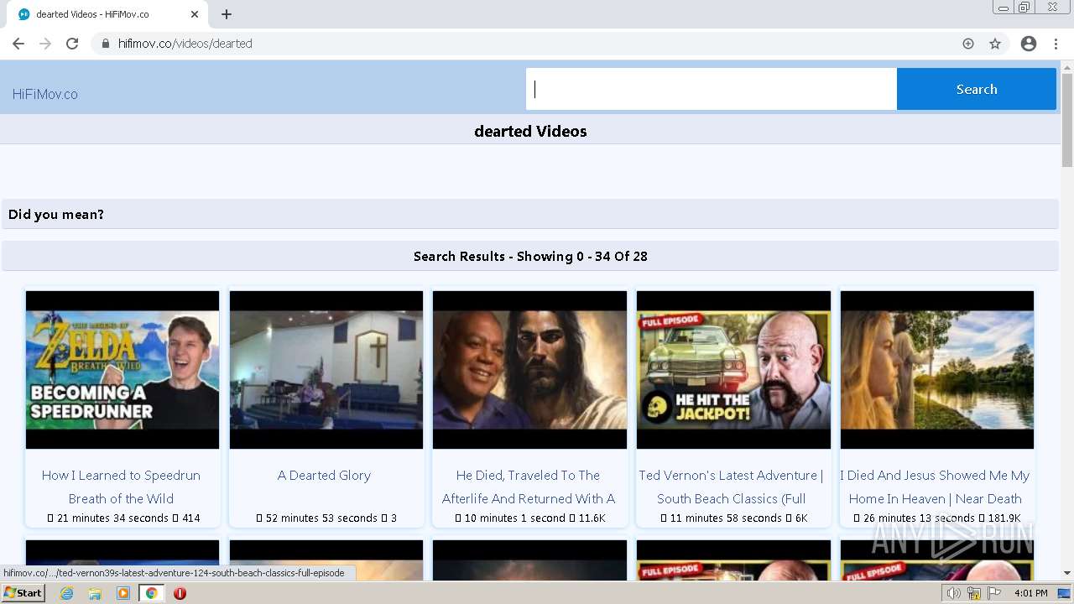The image size is (1074, 604).
Task: Click the Did you mean? heading
Action: (x=56, y=214)
